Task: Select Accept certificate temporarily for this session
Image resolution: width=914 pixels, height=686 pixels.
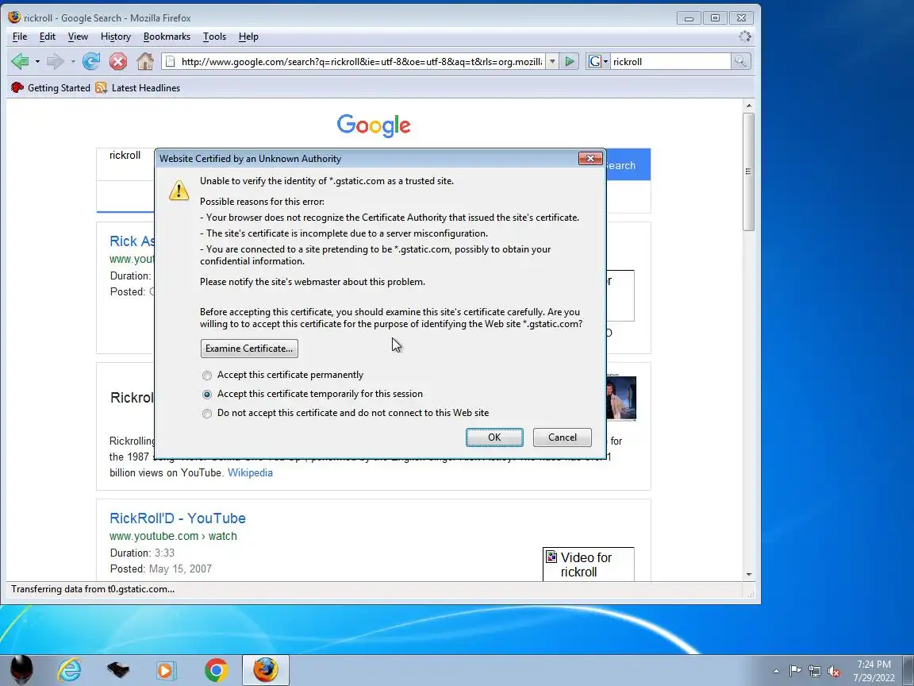Action: click(x=207, y=395)
